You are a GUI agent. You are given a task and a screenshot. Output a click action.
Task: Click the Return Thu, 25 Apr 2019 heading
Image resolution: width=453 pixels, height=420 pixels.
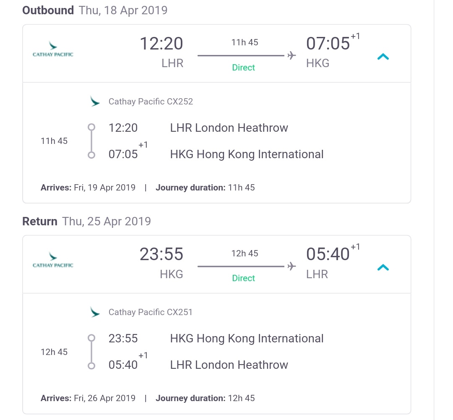[x=86, y=221]
